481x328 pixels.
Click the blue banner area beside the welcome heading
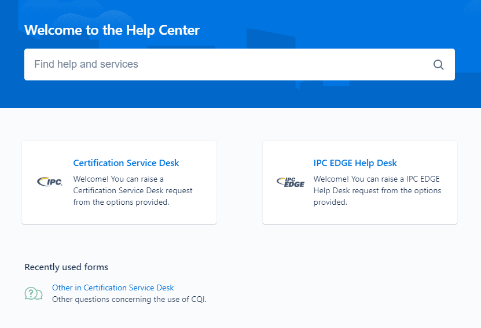(x=347, y=29)
